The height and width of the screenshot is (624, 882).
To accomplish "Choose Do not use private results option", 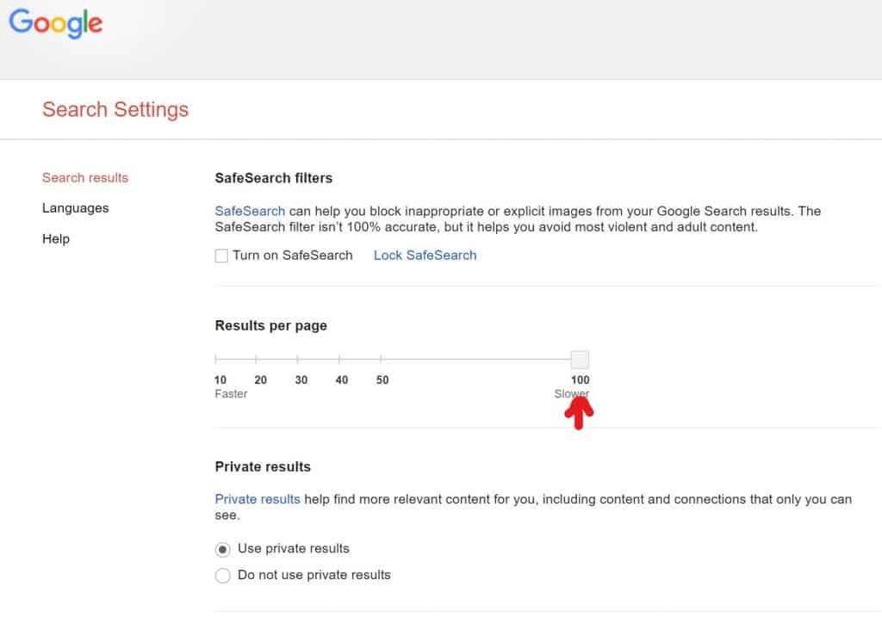I will tap(223, 576).
